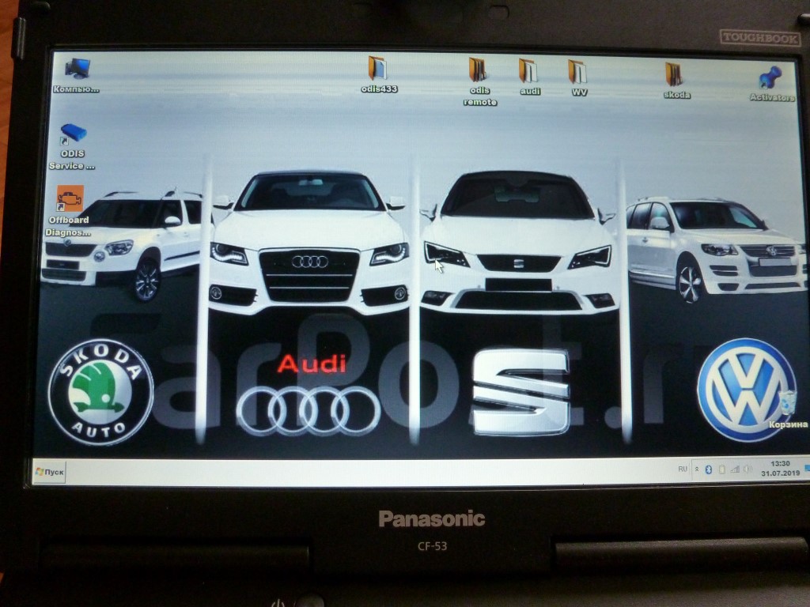Open the Bluetooth tray icon

tap(709, 469)
